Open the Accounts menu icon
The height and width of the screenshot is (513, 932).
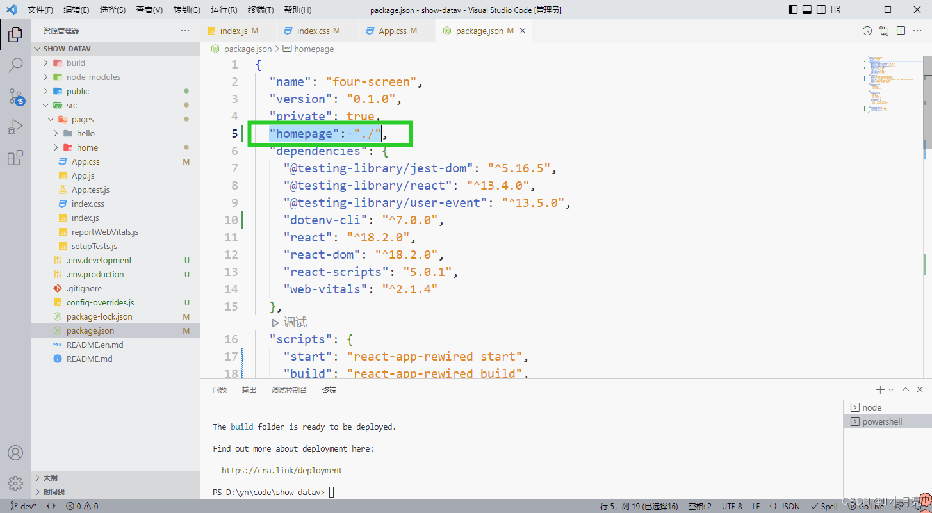click(x=15, y=453)
